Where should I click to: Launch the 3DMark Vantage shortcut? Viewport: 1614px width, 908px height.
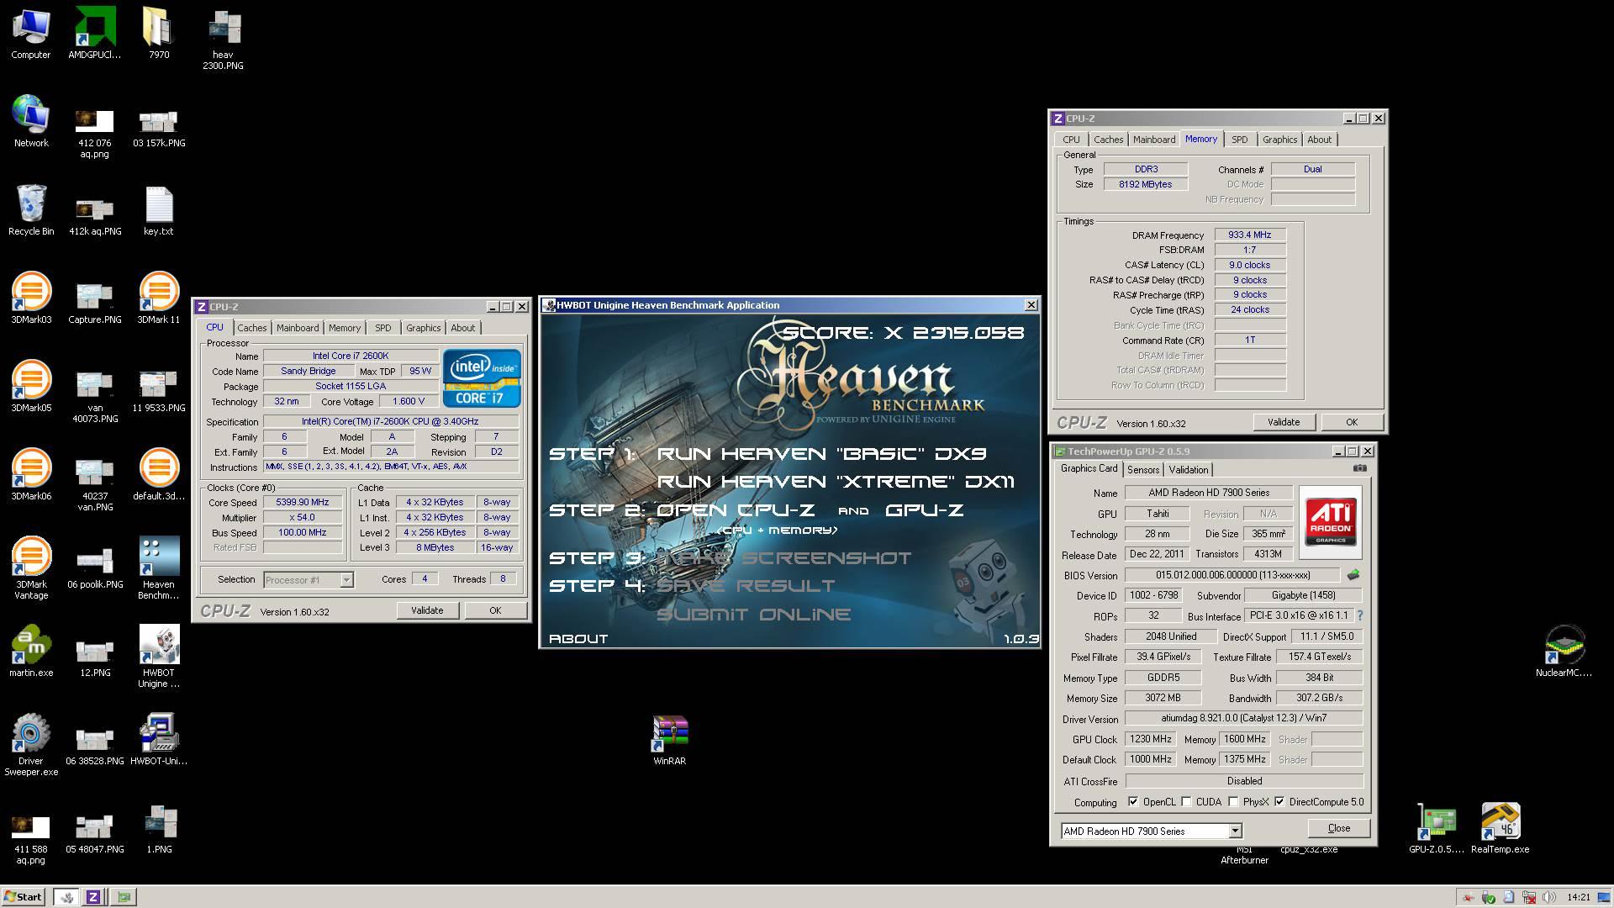pos(31,568)
